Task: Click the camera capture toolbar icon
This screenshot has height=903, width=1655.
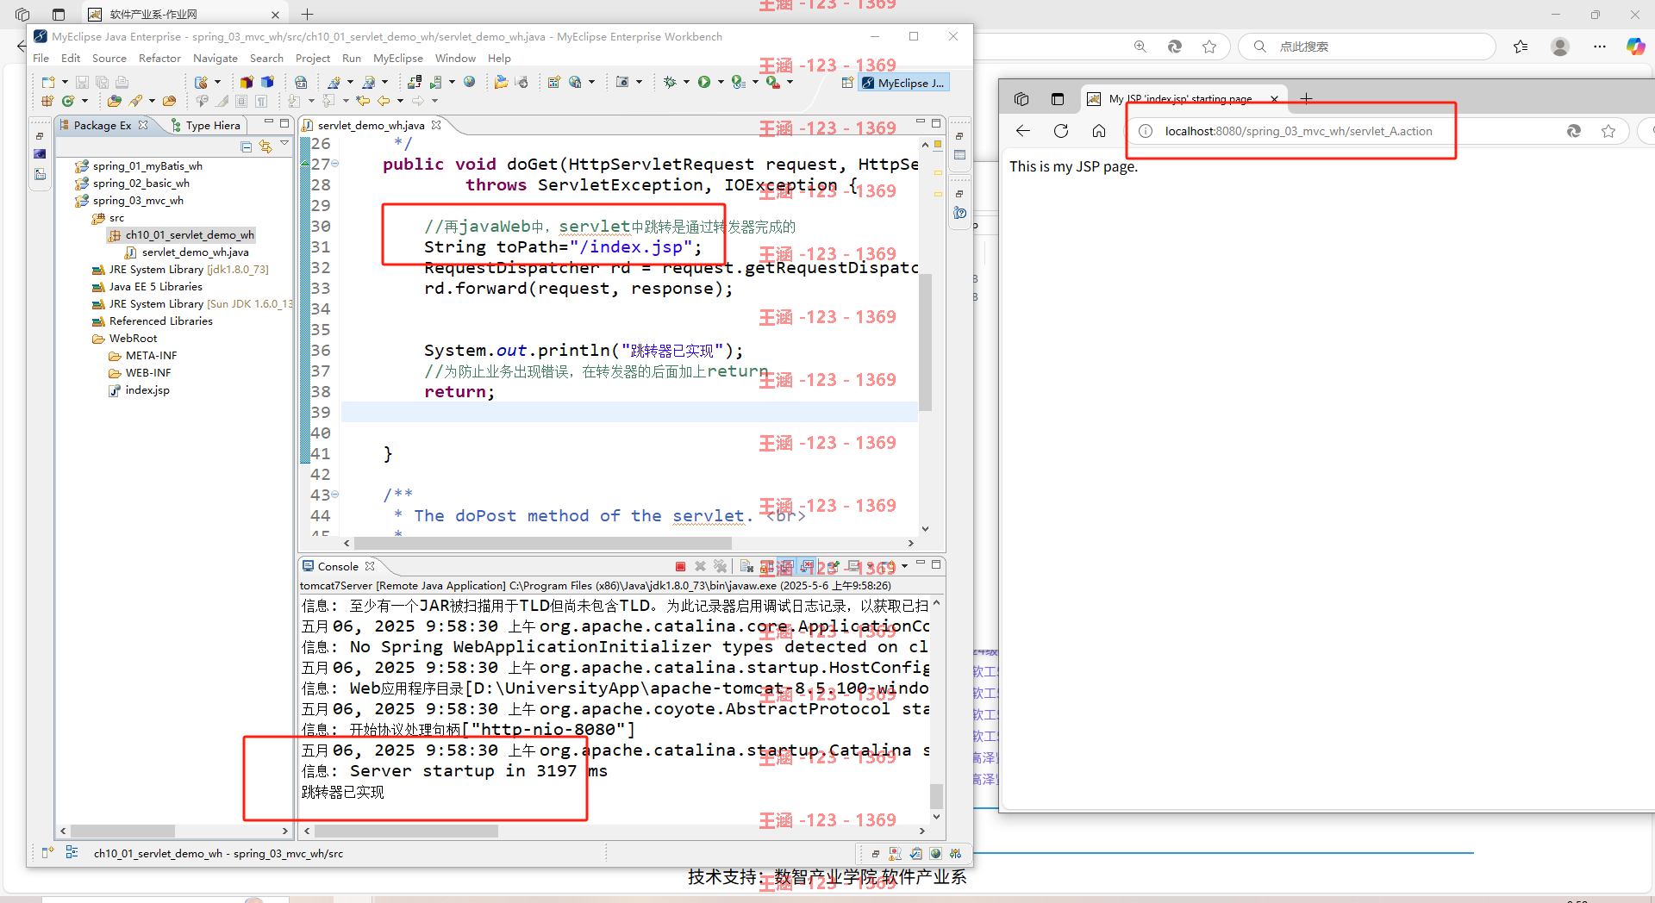Action: point(622,82)
